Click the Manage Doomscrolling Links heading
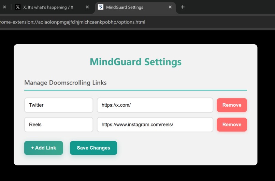 [66, 82]
